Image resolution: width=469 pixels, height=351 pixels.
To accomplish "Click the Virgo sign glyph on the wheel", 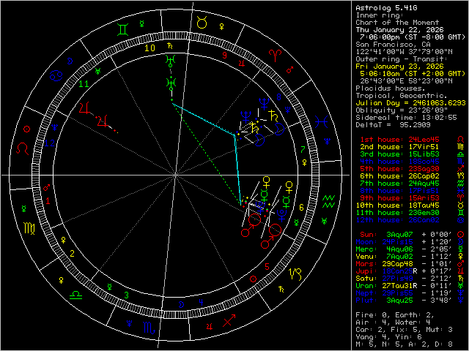I will (28, 229).
